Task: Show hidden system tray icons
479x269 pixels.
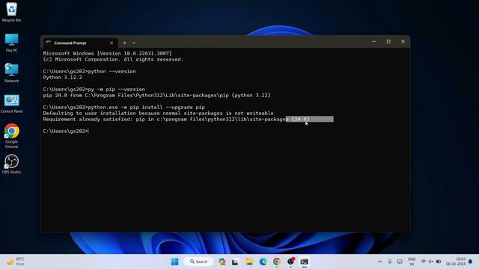Action: coord(379,262)
